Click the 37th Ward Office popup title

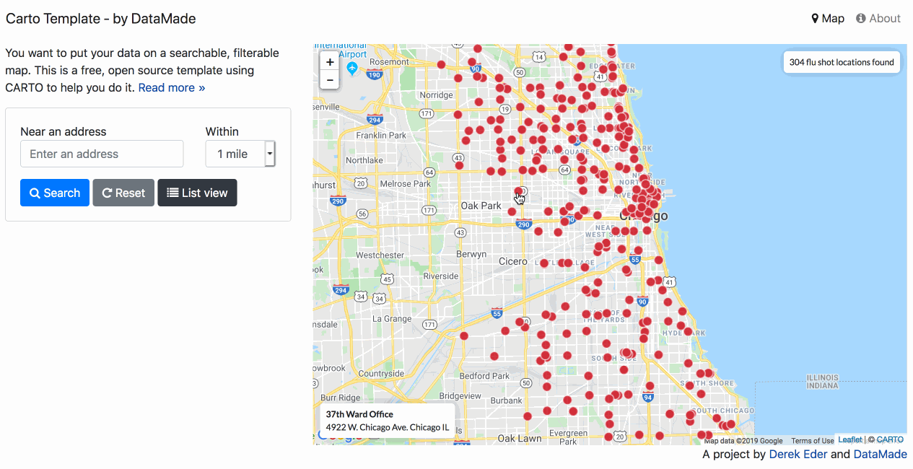359,414
